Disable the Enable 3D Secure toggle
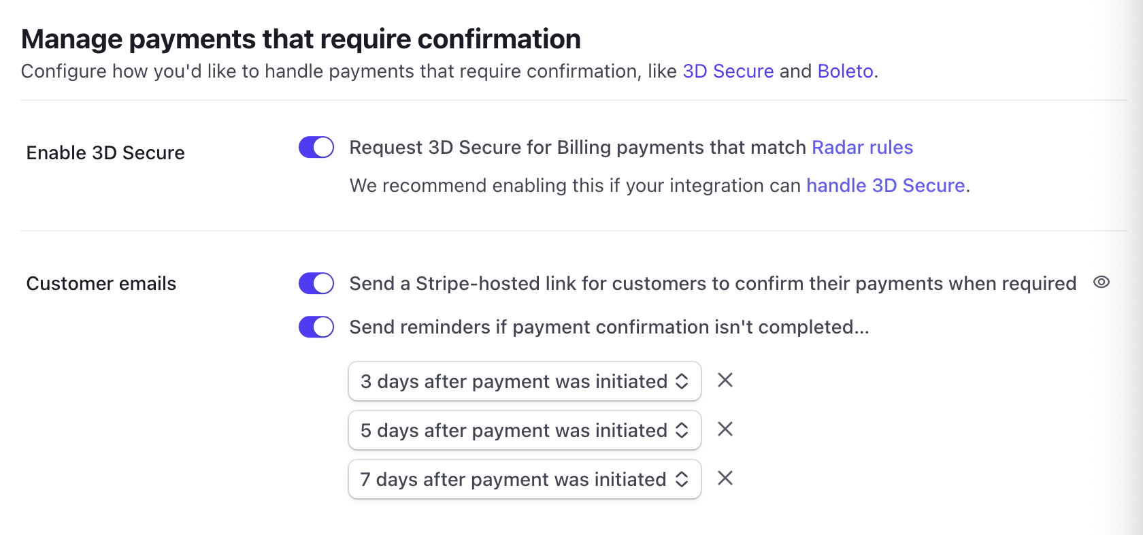The image size is (1143, 535). point(316,147)
